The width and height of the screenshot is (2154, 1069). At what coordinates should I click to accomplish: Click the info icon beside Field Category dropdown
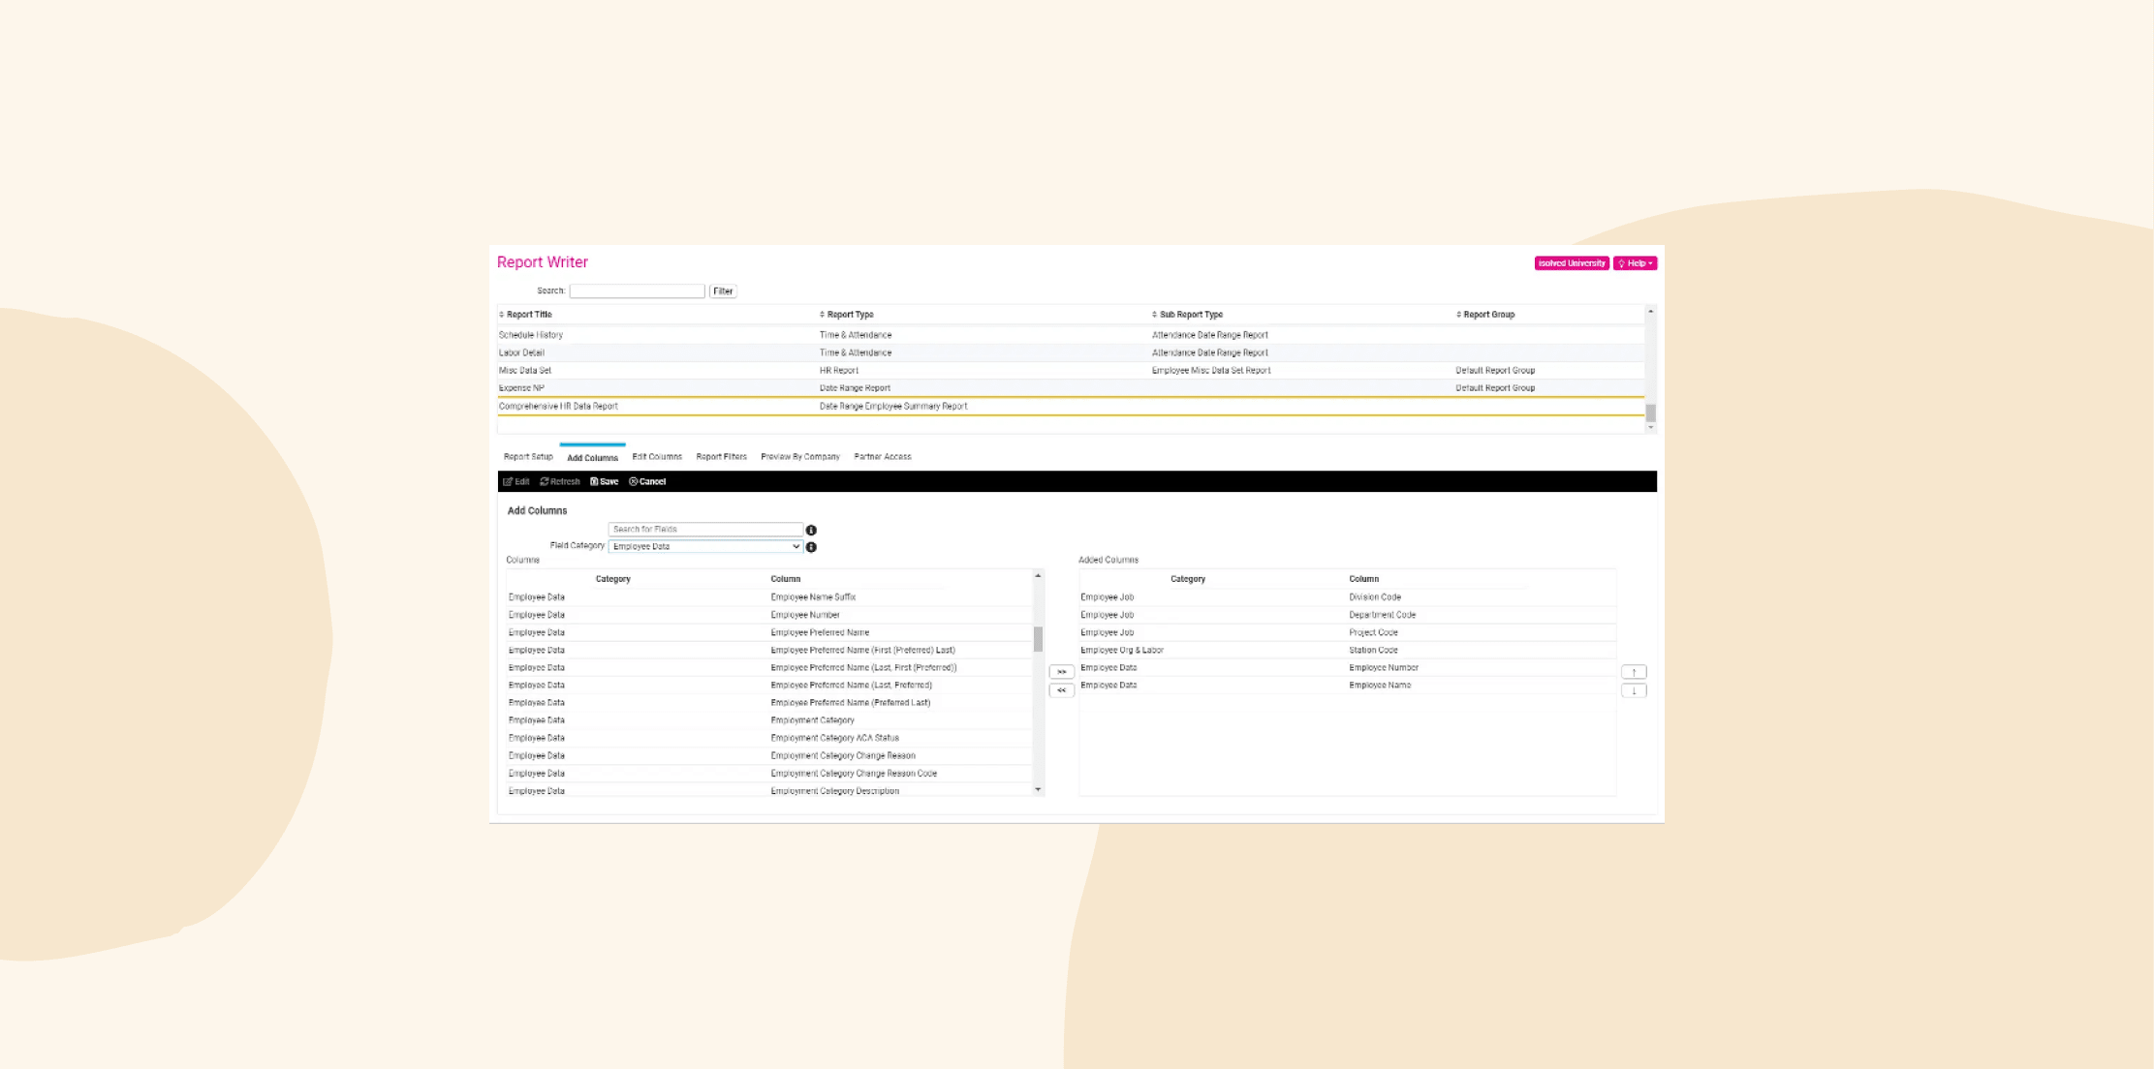coord(811,547)
